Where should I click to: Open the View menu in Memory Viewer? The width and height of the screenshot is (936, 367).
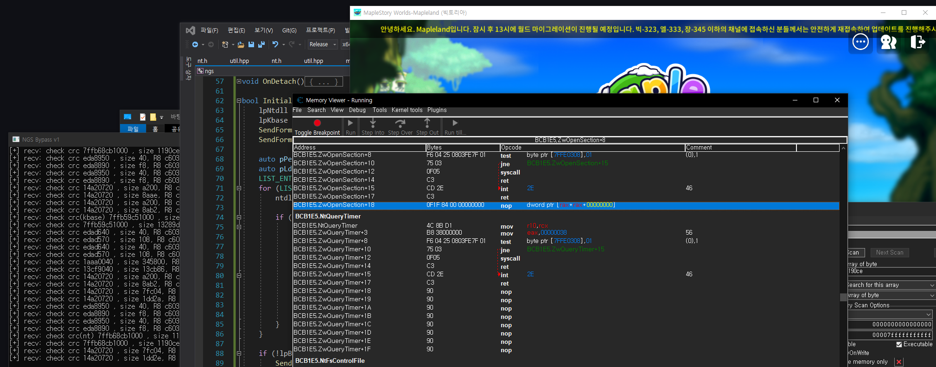[337, 110]
